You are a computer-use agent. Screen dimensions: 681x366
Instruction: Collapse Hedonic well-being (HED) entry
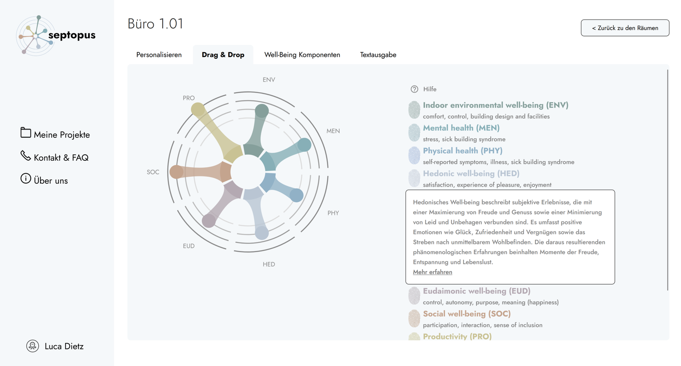coord(471,173)
